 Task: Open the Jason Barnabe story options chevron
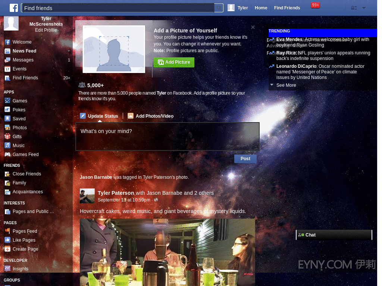click(x=253, y=177)
